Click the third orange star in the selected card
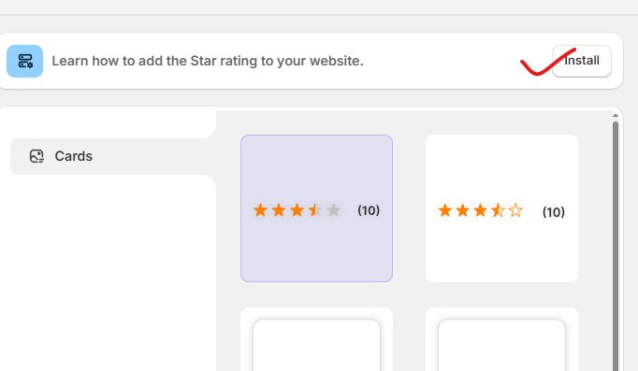Screen dimensions: 638x371 [x=297, y=210]
